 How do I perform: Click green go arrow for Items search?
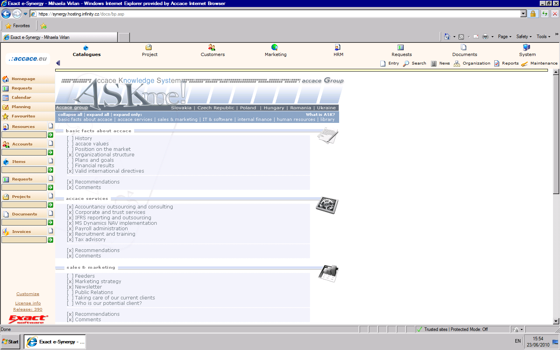(51, 170)
